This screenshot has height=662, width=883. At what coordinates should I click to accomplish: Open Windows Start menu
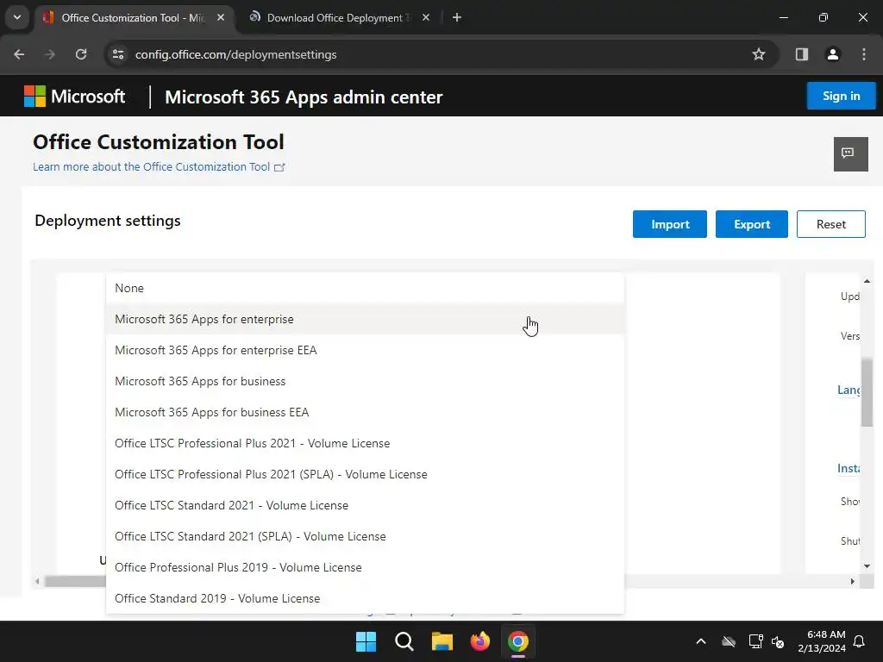[x=366, y=641]
